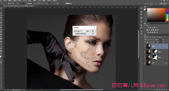Close the Feather Selection dialog with X
The width and height of the screenshot is (169, 91).
click(x=95, y=28)
